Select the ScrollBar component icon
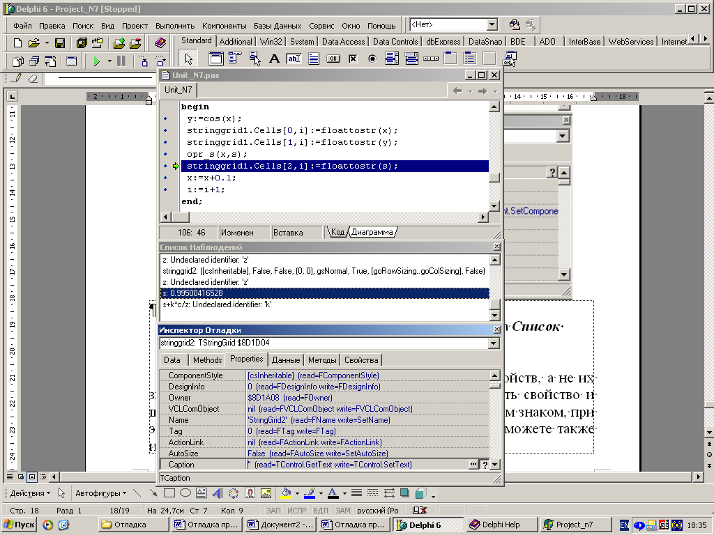 [431, 59]
